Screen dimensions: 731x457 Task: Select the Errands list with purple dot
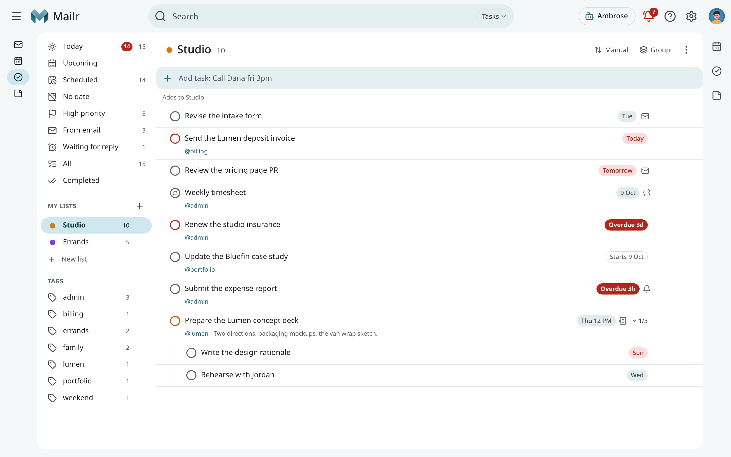point(96,242)
